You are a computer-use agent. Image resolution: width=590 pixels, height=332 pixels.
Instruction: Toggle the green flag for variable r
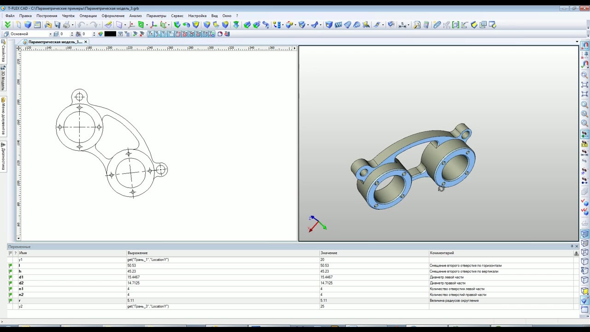click(x=10, y=301)
